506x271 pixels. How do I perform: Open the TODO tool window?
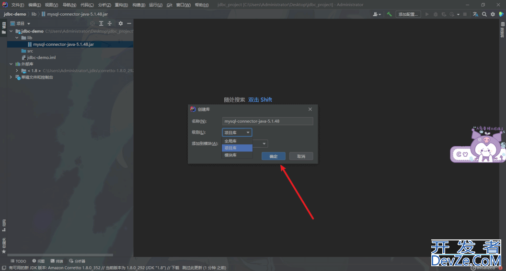tap(18, 261)
